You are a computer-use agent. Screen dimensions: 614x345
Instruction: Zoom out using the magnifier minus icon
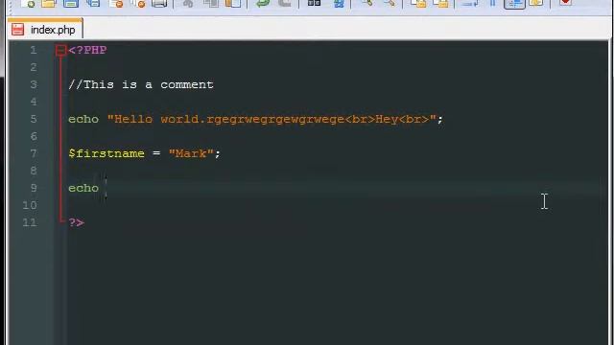389,3
